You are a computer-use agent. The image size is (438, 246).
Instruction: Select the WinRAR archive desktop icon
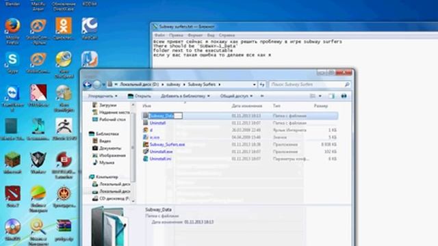[64, 230]
